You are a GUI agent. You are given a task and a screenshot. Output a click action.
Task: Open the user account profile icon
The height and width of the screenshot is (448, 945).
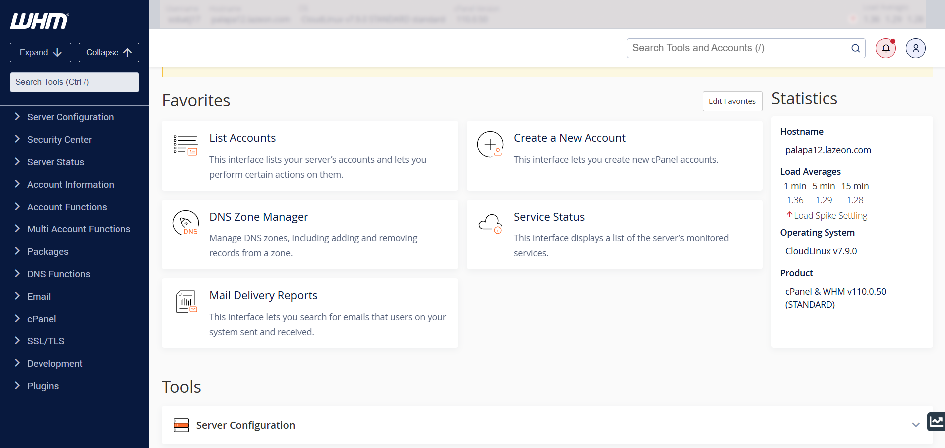tap(916, 48)
